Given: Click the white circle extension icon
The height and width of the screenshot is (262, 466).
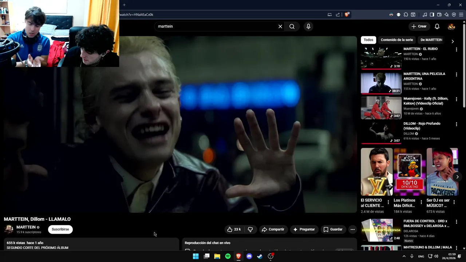Looking at the screenshot, I should [399, 15].
